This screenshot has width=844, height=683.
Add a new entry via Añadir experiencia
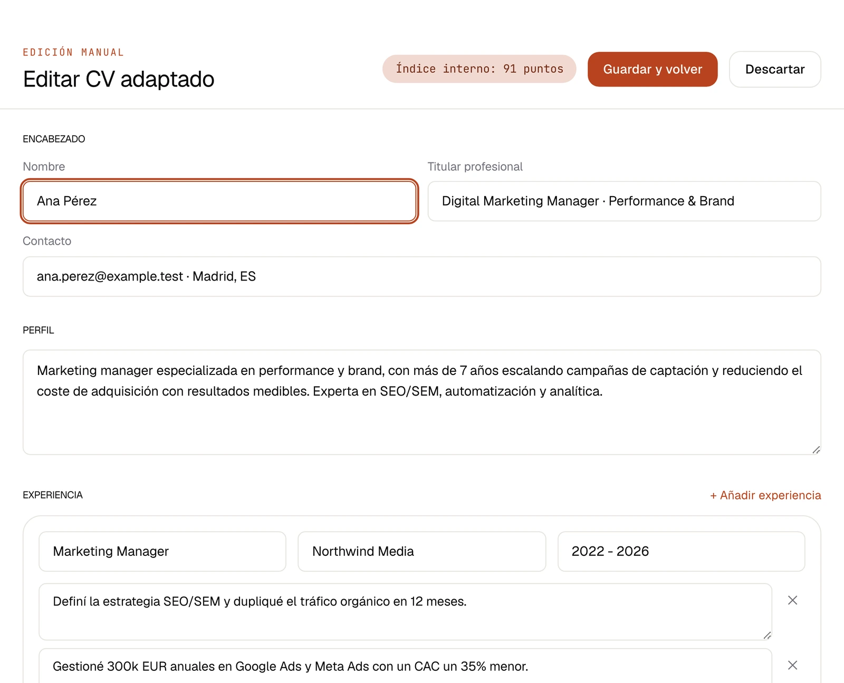click(x=765, y=495)
